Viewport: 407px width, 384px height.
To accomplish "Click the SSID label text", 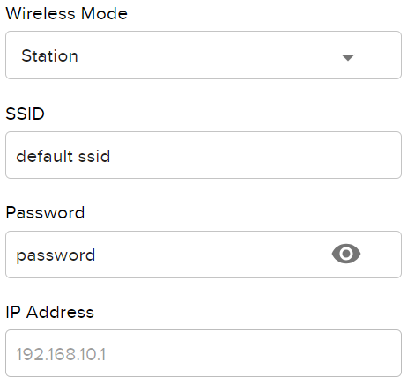I will 26,114.
